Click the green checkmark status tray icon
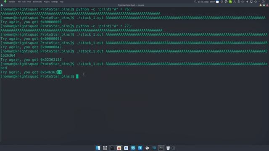This screenshot has width=269, height=151. (x=230, y=2)
